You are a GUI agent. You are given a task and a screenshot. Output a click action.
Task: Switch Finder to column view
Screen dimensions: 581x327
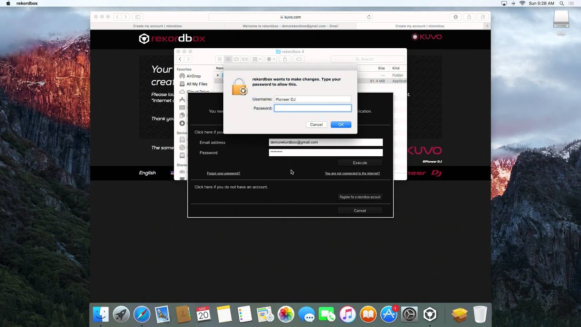(x=236, y=59)
